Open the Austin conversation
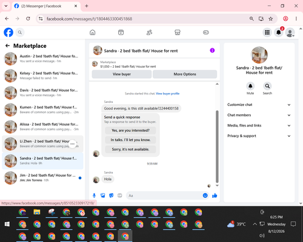The height and width of the screenshot is (242, 303). point(42,59)
